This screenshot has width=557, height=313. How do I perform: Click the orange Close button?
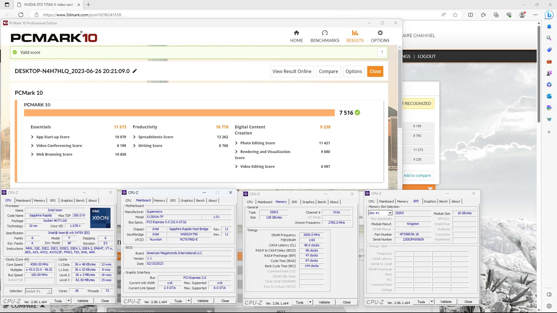click(x=375, y=71)
